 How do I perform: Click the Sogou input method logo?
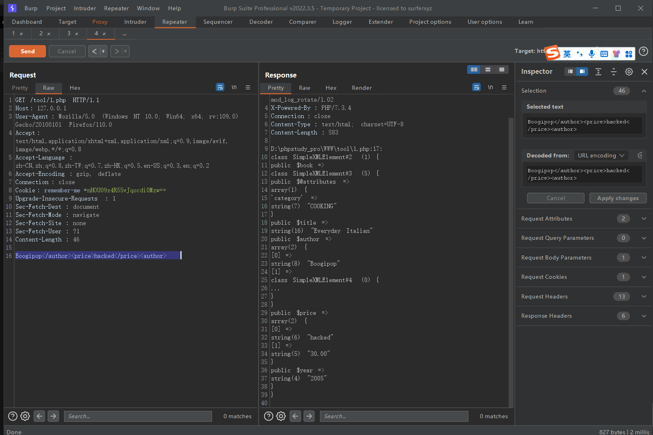[x=553, y=53]
